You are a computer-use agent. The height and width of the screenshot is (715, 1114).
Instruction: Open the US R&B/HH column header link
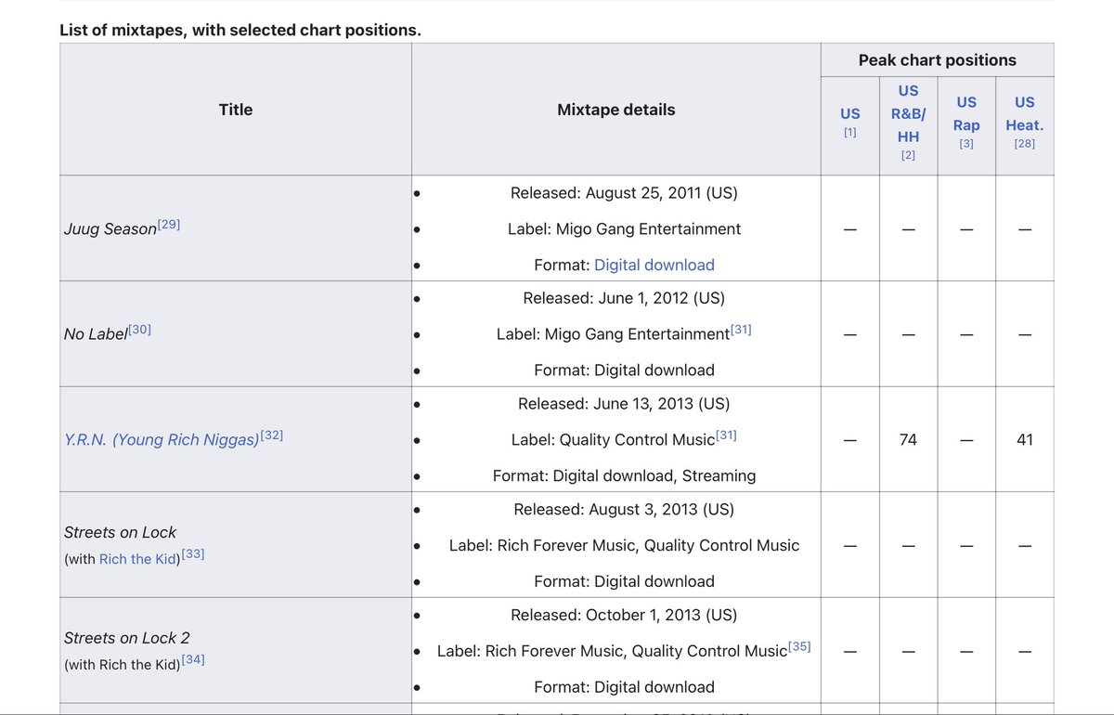point(908,113)
